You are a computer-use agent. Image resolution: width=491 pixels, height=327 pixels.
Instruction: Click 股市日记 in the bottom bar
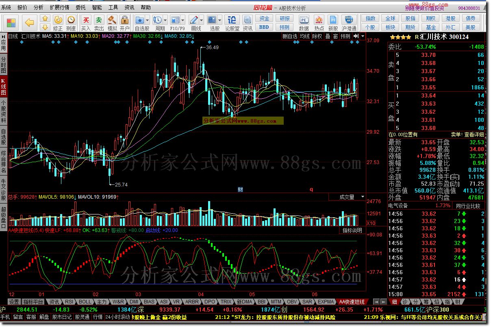62,317
